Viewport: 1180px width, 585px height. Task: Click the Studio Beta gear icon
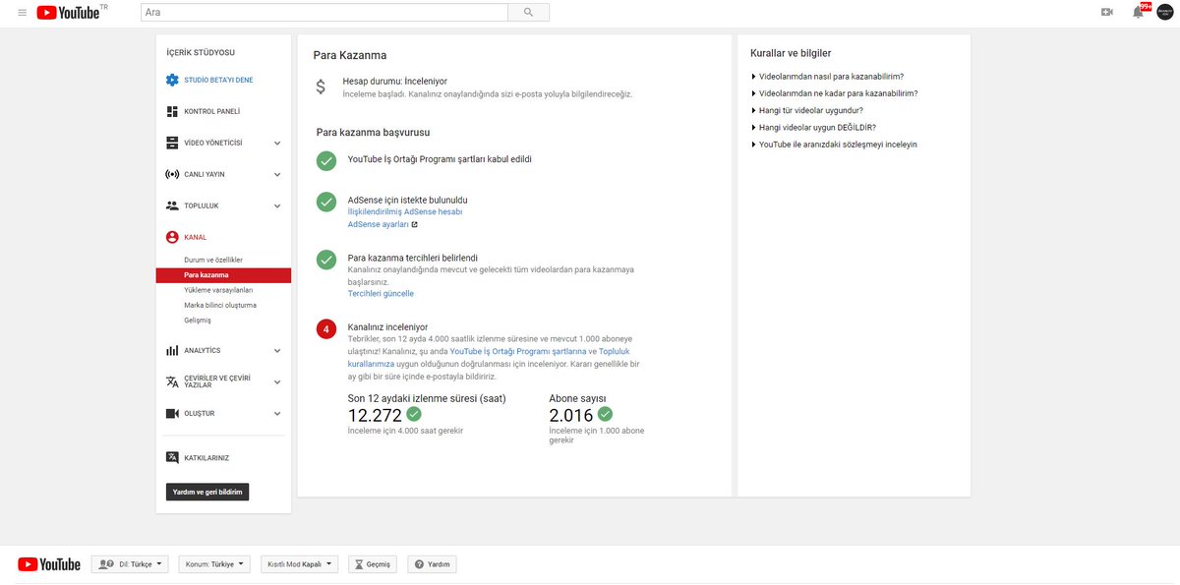pyautogui.click(x=172, y=80)
